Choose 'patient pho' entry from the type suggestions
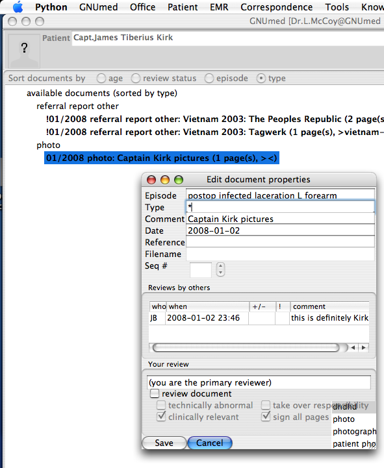The height and width of the screenshot is (468, 384). [x=354, y=443]
